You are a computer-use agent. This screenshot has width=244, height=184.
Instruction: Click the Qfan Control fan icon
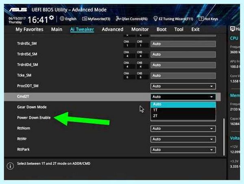pos(118,19)
